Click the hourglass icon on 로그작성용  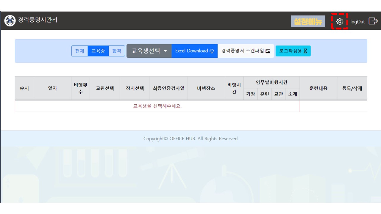[305, 51]
